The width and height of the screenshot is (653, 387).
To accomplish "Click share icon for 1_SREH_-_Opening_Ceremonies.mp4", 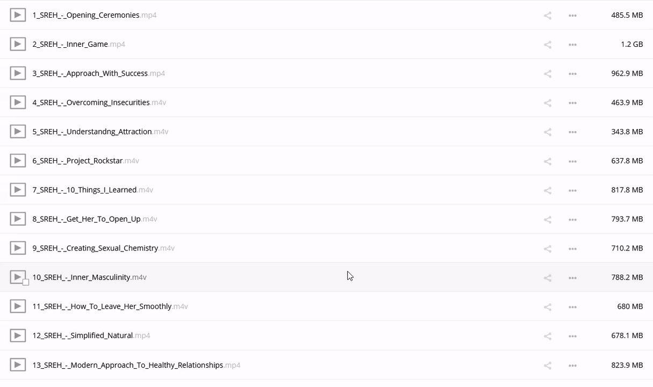I will (x=547, y=16).
